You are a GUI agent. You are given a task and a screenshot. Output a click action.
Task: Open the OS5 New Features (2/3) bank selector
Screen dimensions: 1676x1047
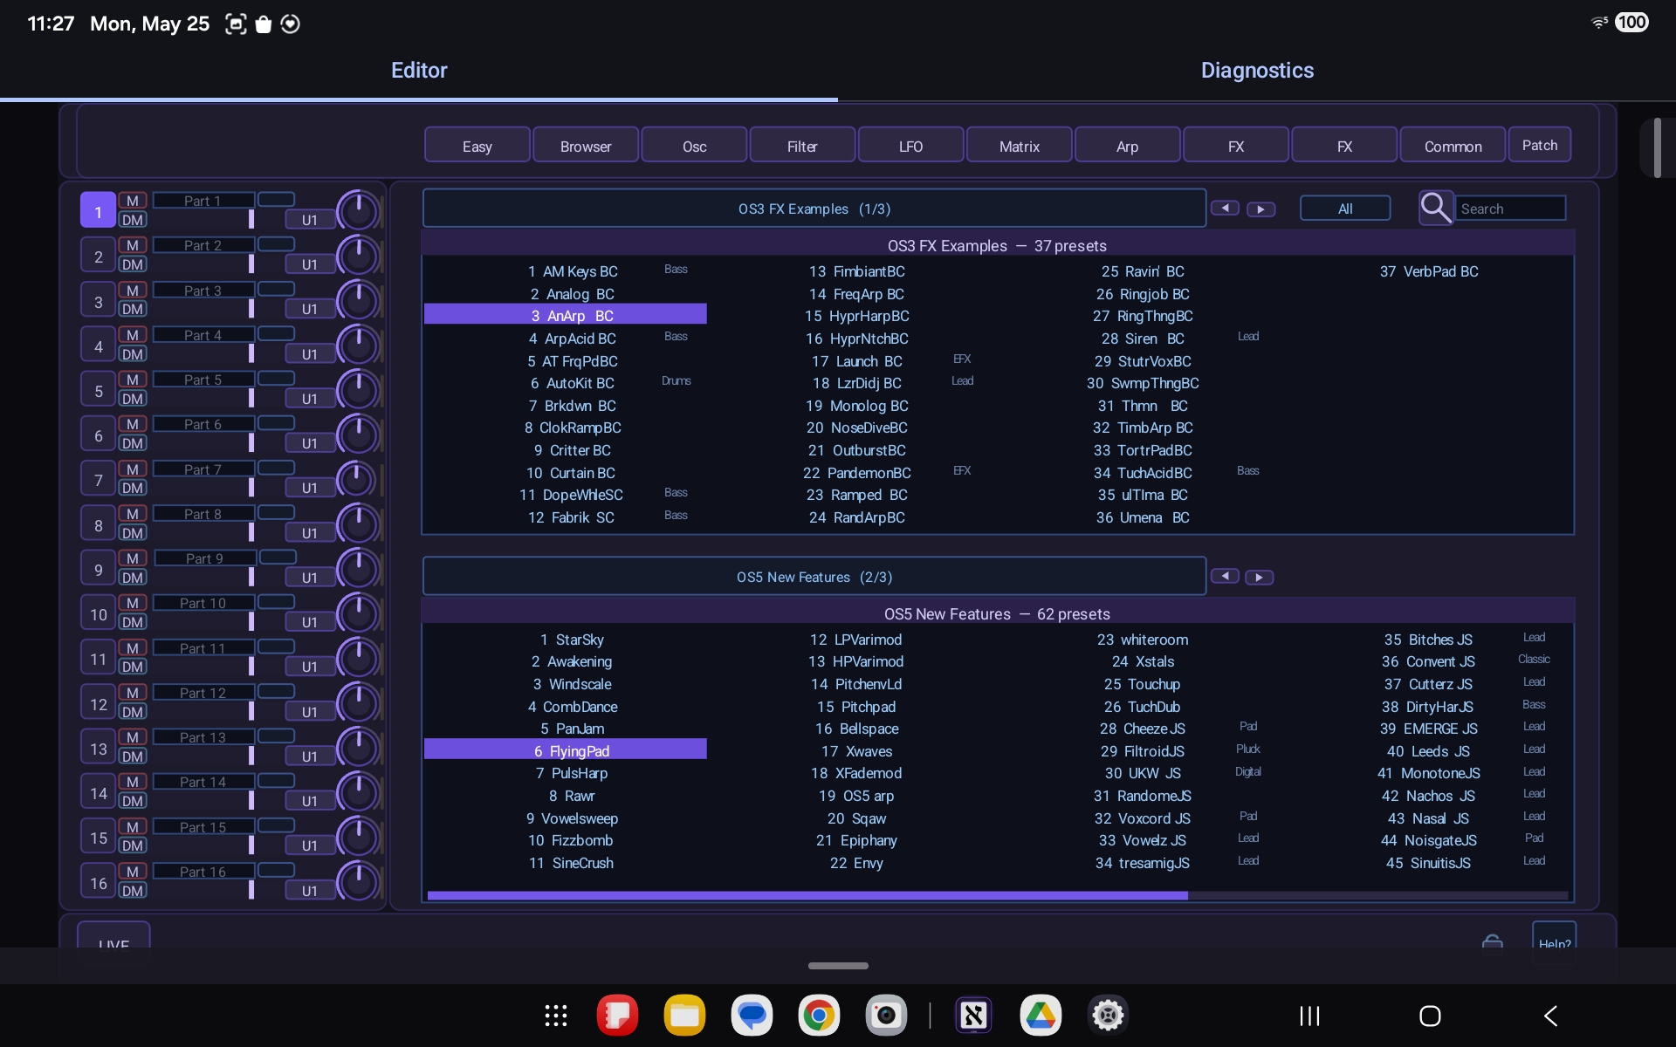[814, 577]
